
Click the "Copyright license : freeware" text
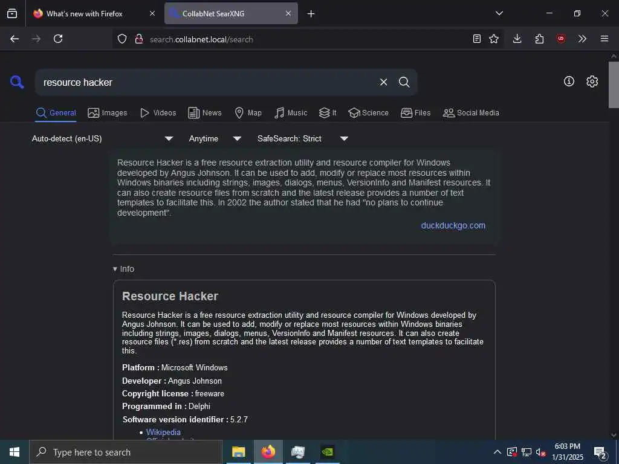[173, 394]
